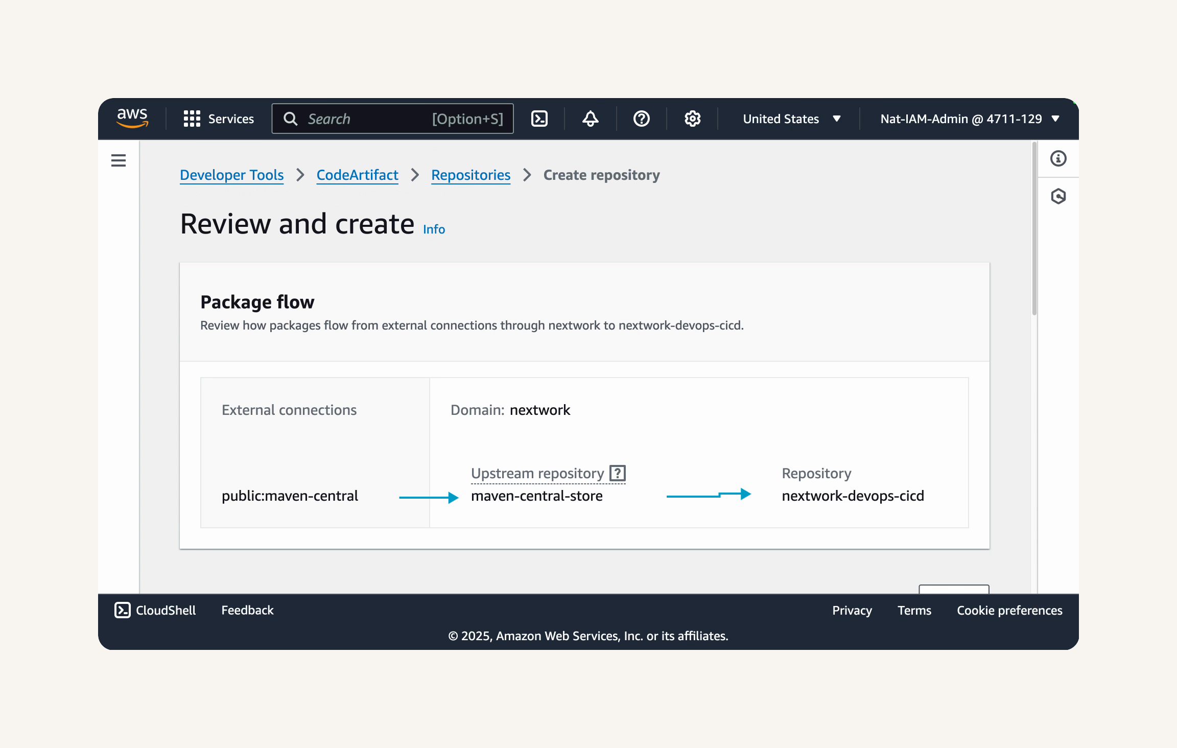Go to CodeArtifact breadcrumb
This screenshot has width=1177, height=748.
pyautogui.click(x=358, y=175)
